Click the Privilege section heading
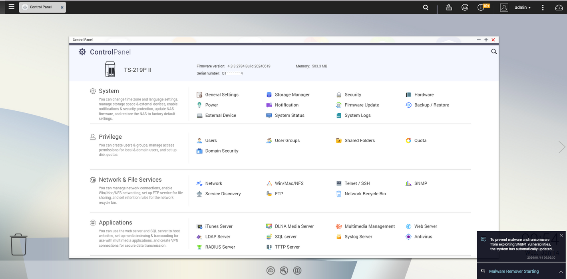 [x=110, y=137]
